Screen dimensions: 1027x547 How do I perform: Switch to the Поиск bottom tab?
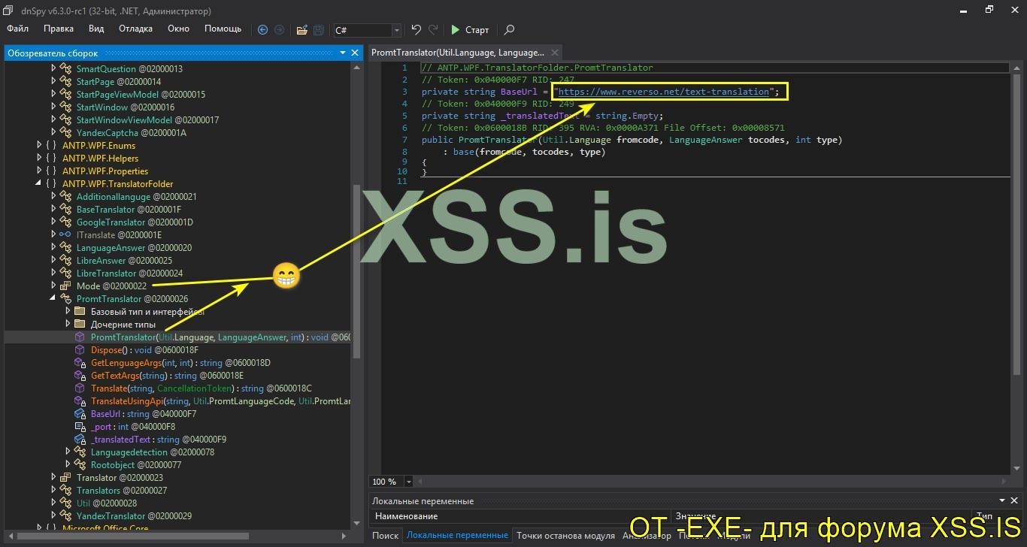coord(385,536)
